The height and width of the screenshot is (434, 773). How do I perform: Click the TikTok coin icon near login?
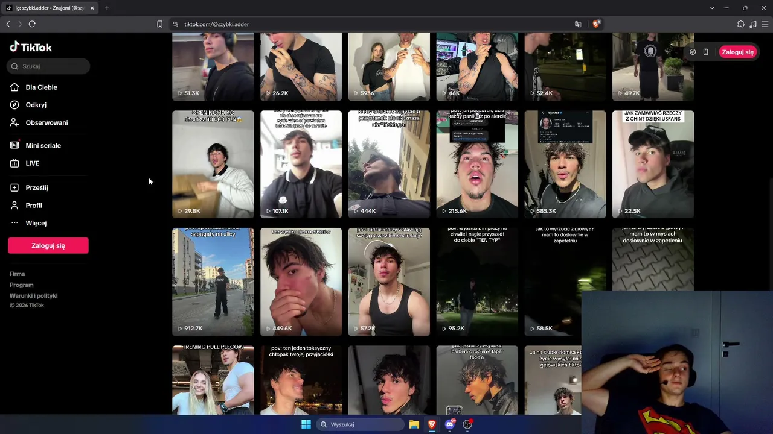pyautogui.click(x=693, y=52)
